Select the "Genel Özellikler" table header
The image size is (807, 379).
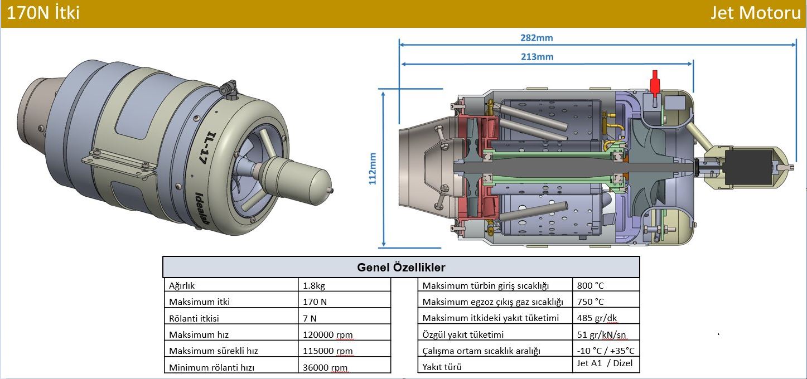click(x=400, y=268)
